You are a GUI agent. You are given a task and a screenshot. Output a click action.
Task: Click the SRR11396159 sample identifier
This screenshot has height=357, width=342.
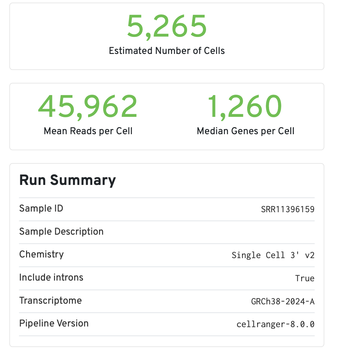pos(287,209)
